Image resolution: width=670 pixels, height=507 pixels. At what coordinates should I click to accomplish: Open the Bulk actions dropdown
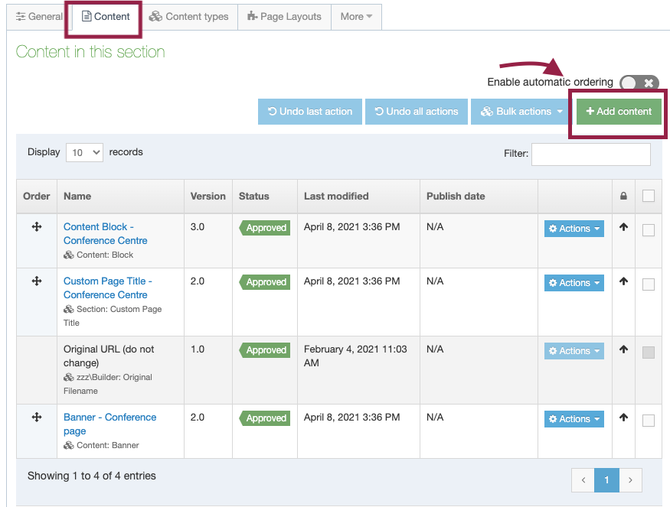coord(520,111)
